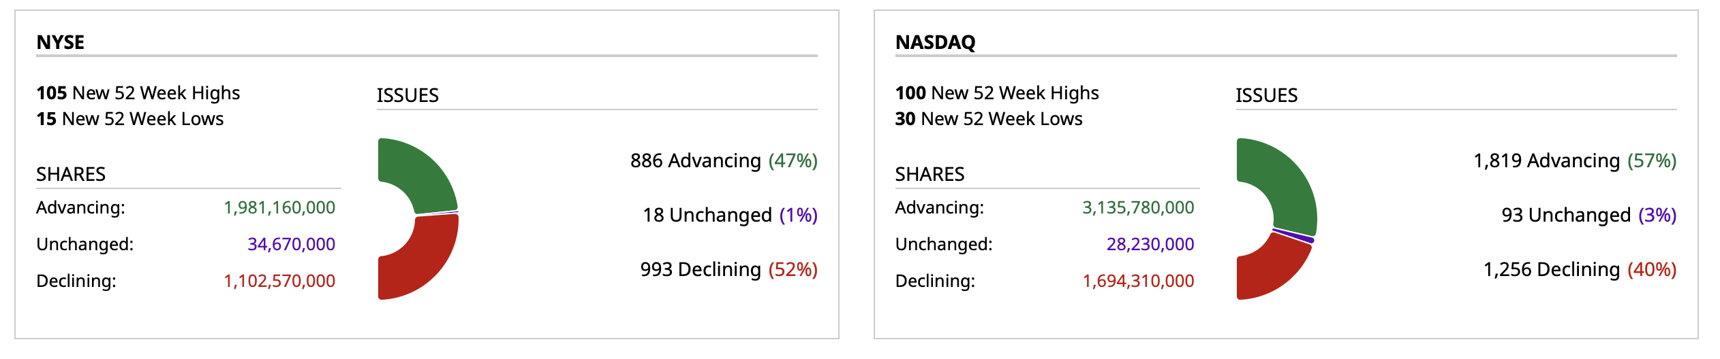Click NYSE 105 New 52 Week Highs
This screenshot has height=359, width=1720.
coord(138,93)
